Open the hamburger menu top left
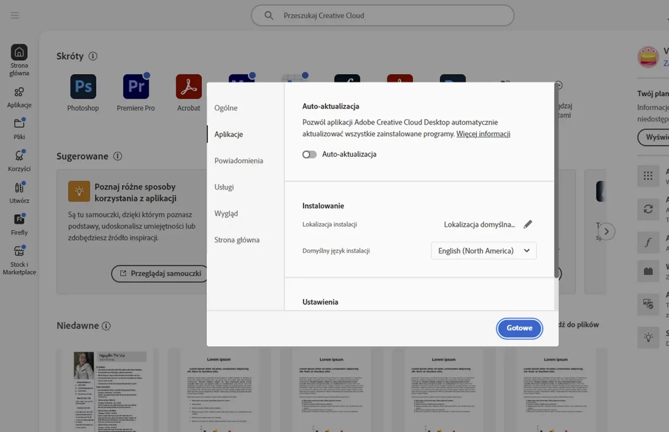 [15, 15]
